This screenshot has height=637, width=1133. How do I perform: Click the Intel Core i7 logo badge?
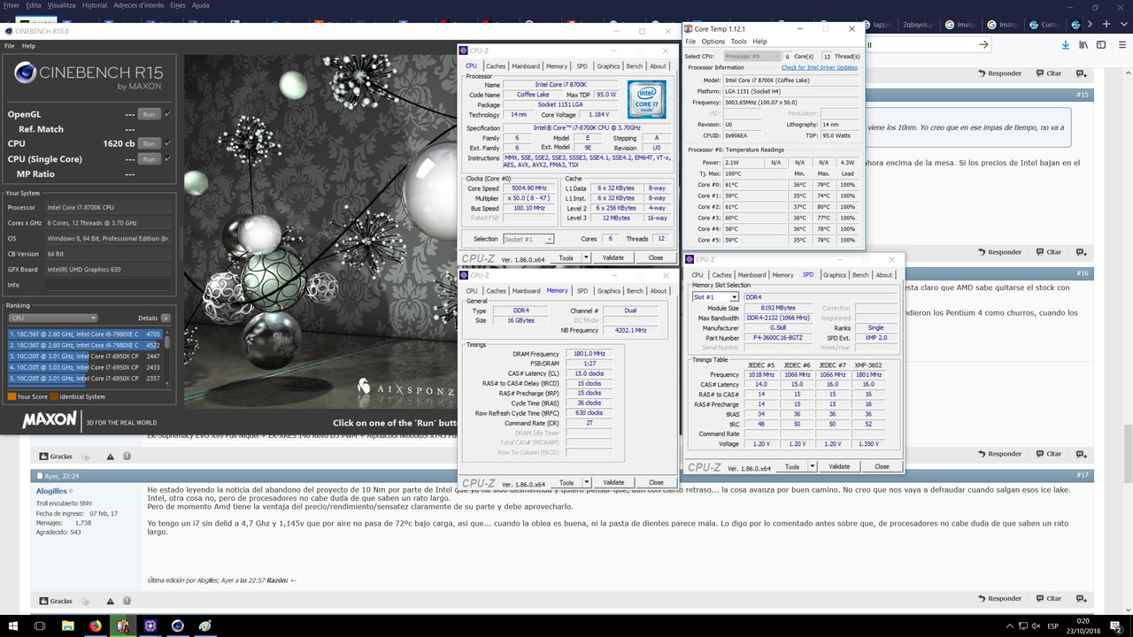[x=647, y=100]
